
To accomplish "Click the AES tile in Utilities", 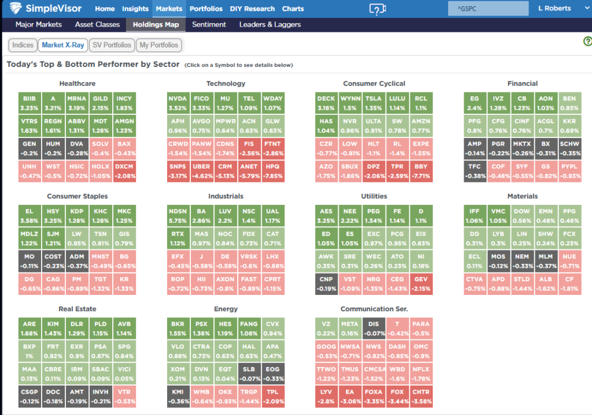I will 326,216.
